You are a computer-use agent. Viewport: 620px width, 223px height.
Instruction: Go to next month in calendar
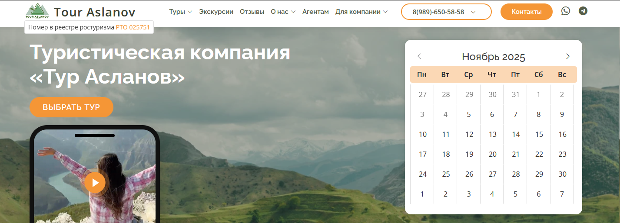(567, 56)
